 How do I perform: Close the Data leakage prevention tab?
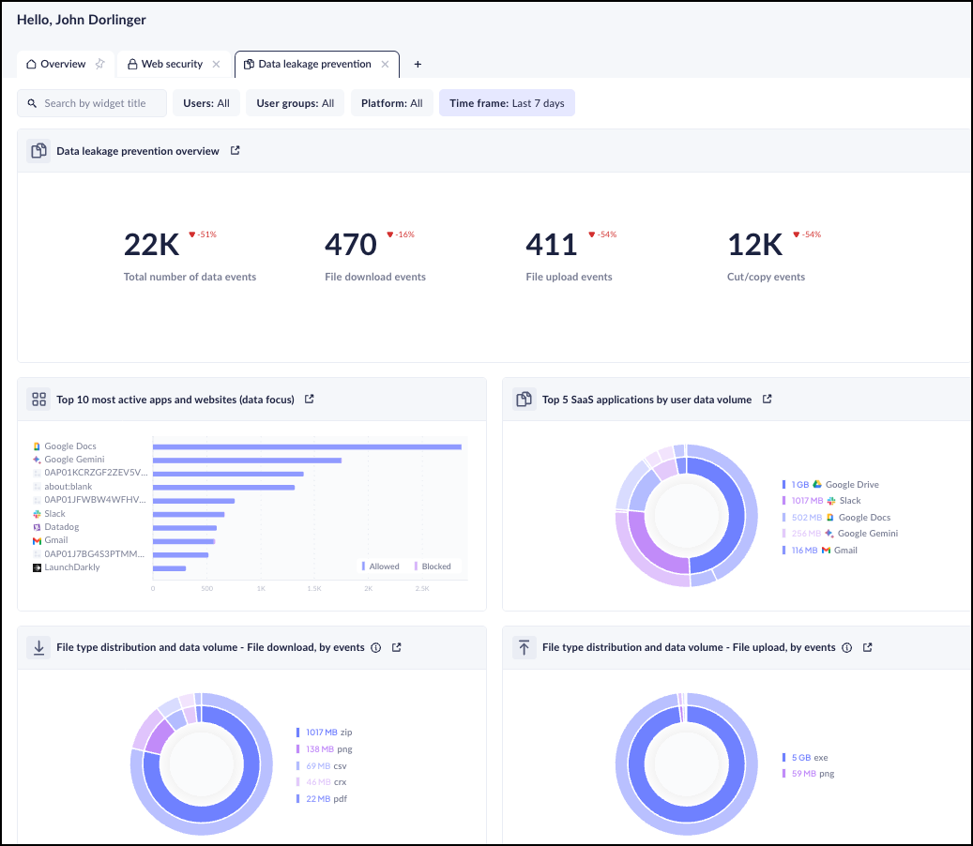tap(385, 64)
